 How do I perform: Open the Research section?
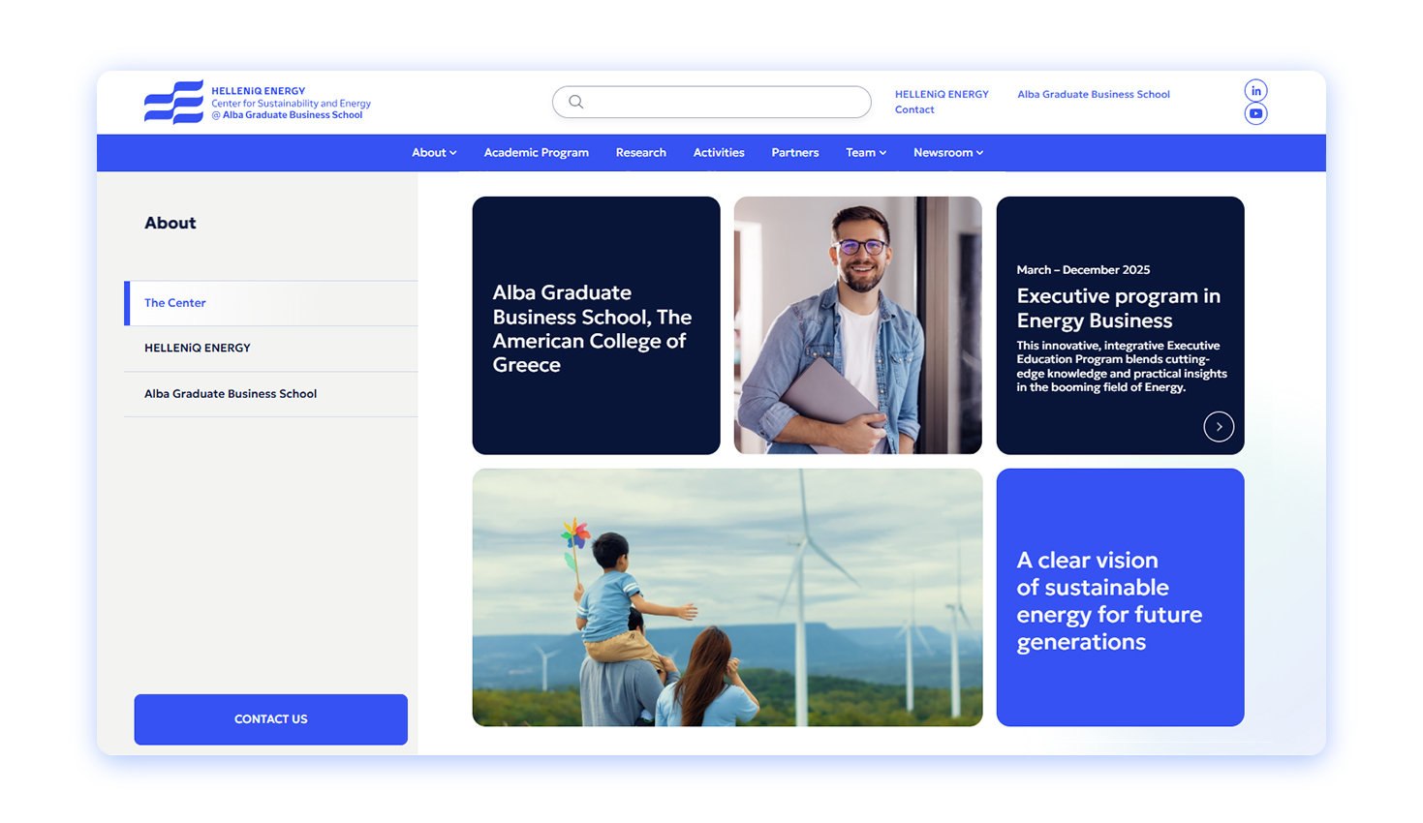(x=640, y=152)
